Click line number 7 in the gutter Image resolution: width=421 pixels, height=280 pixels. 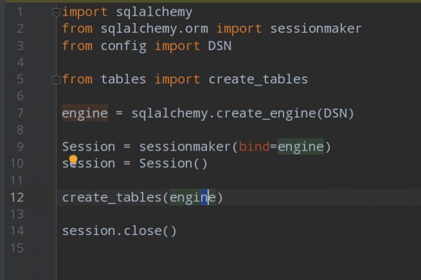tap(20, 113)
